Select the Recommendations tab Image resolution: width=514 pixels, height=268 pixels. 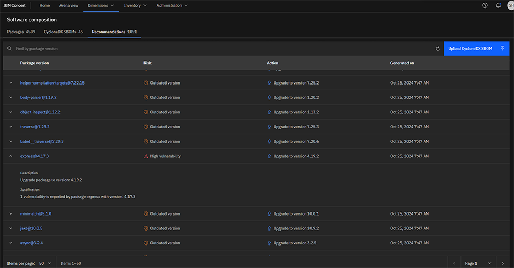click(x=114, y=32)
